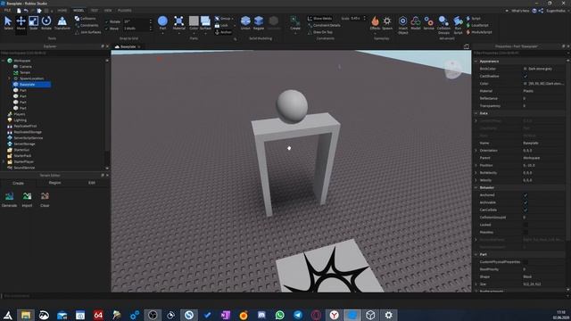The width and height of the screenshot is (571, 321).
Task: Switch to the PLUGINS ribbon tab
Action: pyautogui.click(x=125, y=11)
